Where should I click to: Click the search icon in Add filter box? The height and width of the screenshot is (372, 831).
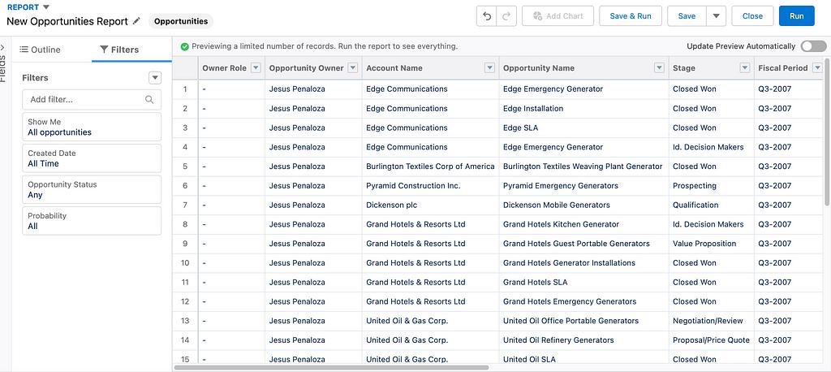pos(149,100)
